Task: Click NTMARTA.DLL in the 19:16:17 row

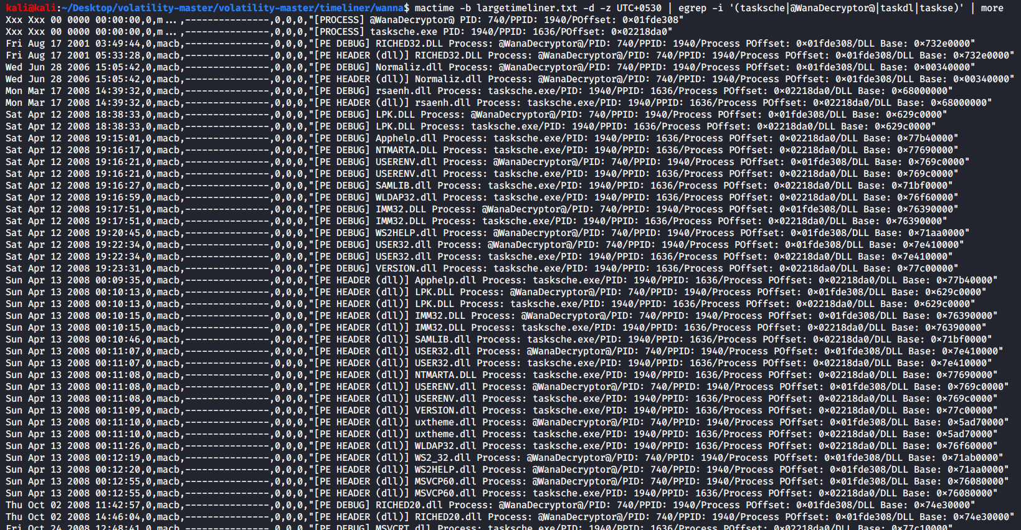Action: tap(406, 149)
